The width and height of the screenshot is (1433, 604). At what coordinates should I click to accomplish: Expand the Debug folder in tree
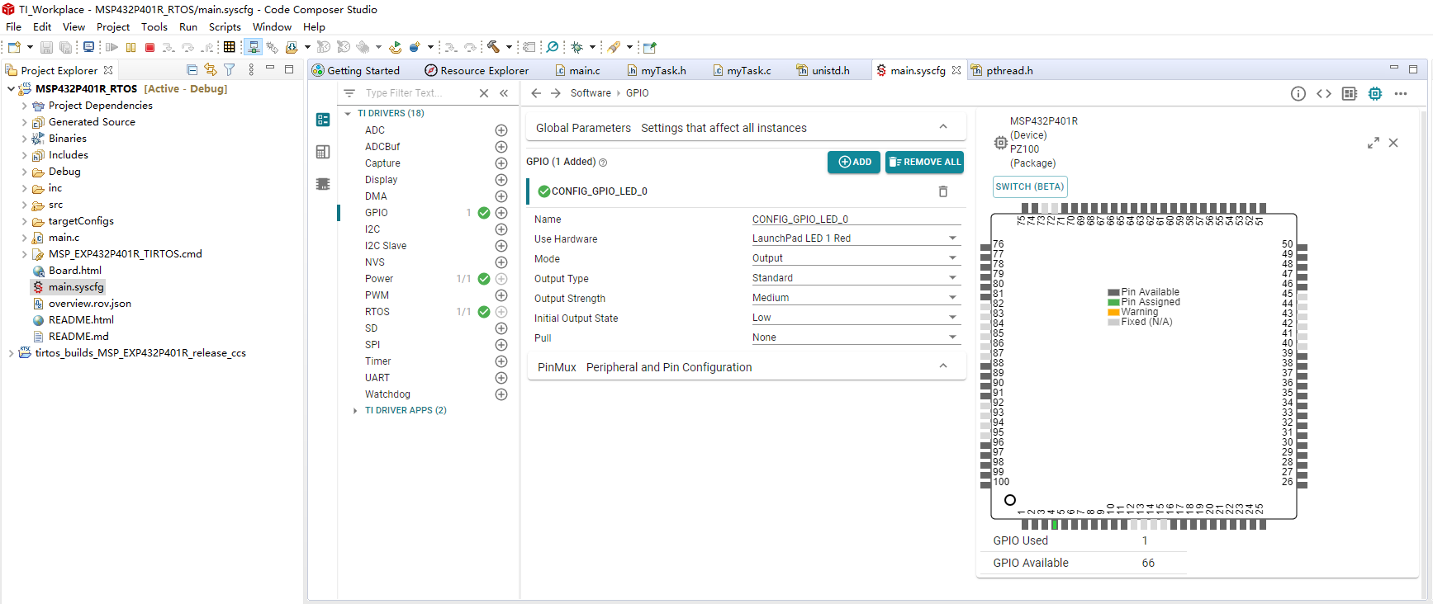pos(24,172)
